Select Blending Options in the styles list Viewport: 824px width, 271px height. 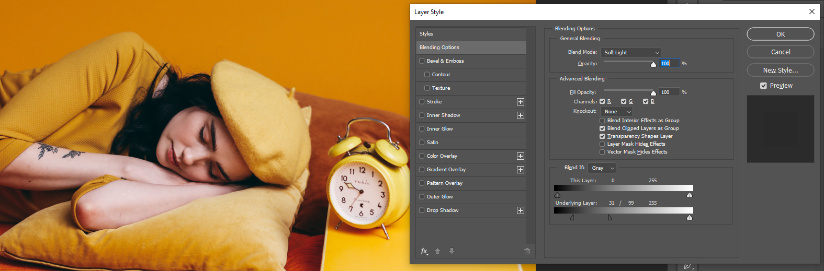pyautogui.click(x=471, y=48)
